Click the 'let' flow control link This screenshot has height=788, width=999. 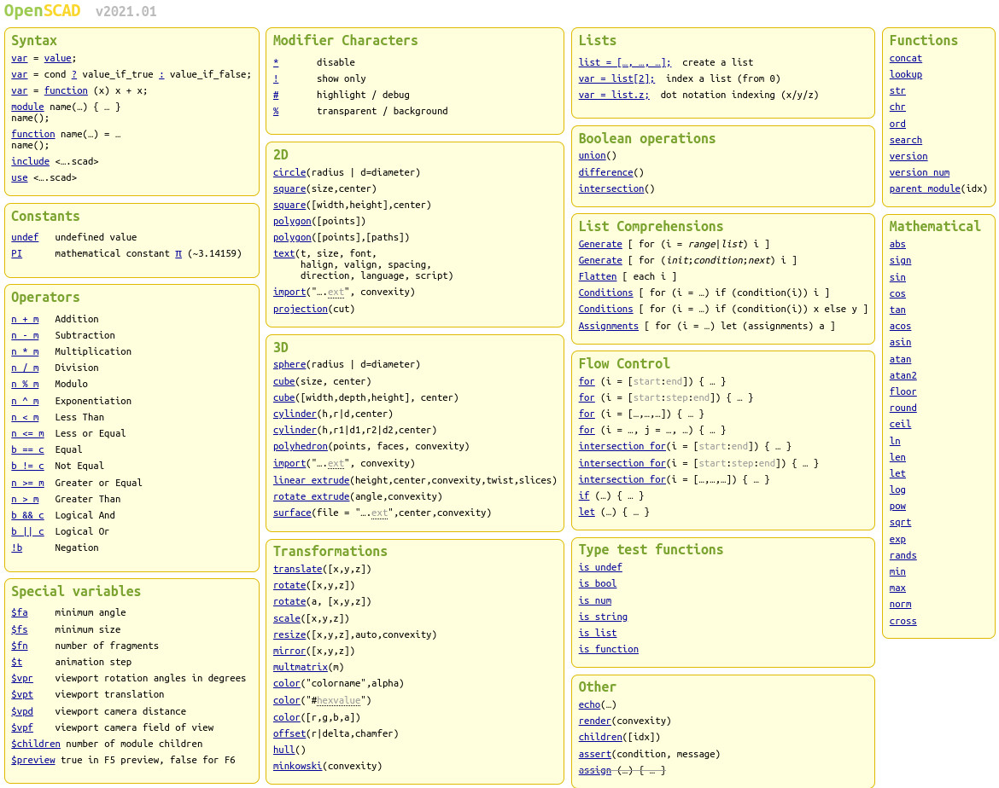pos(586,513)
